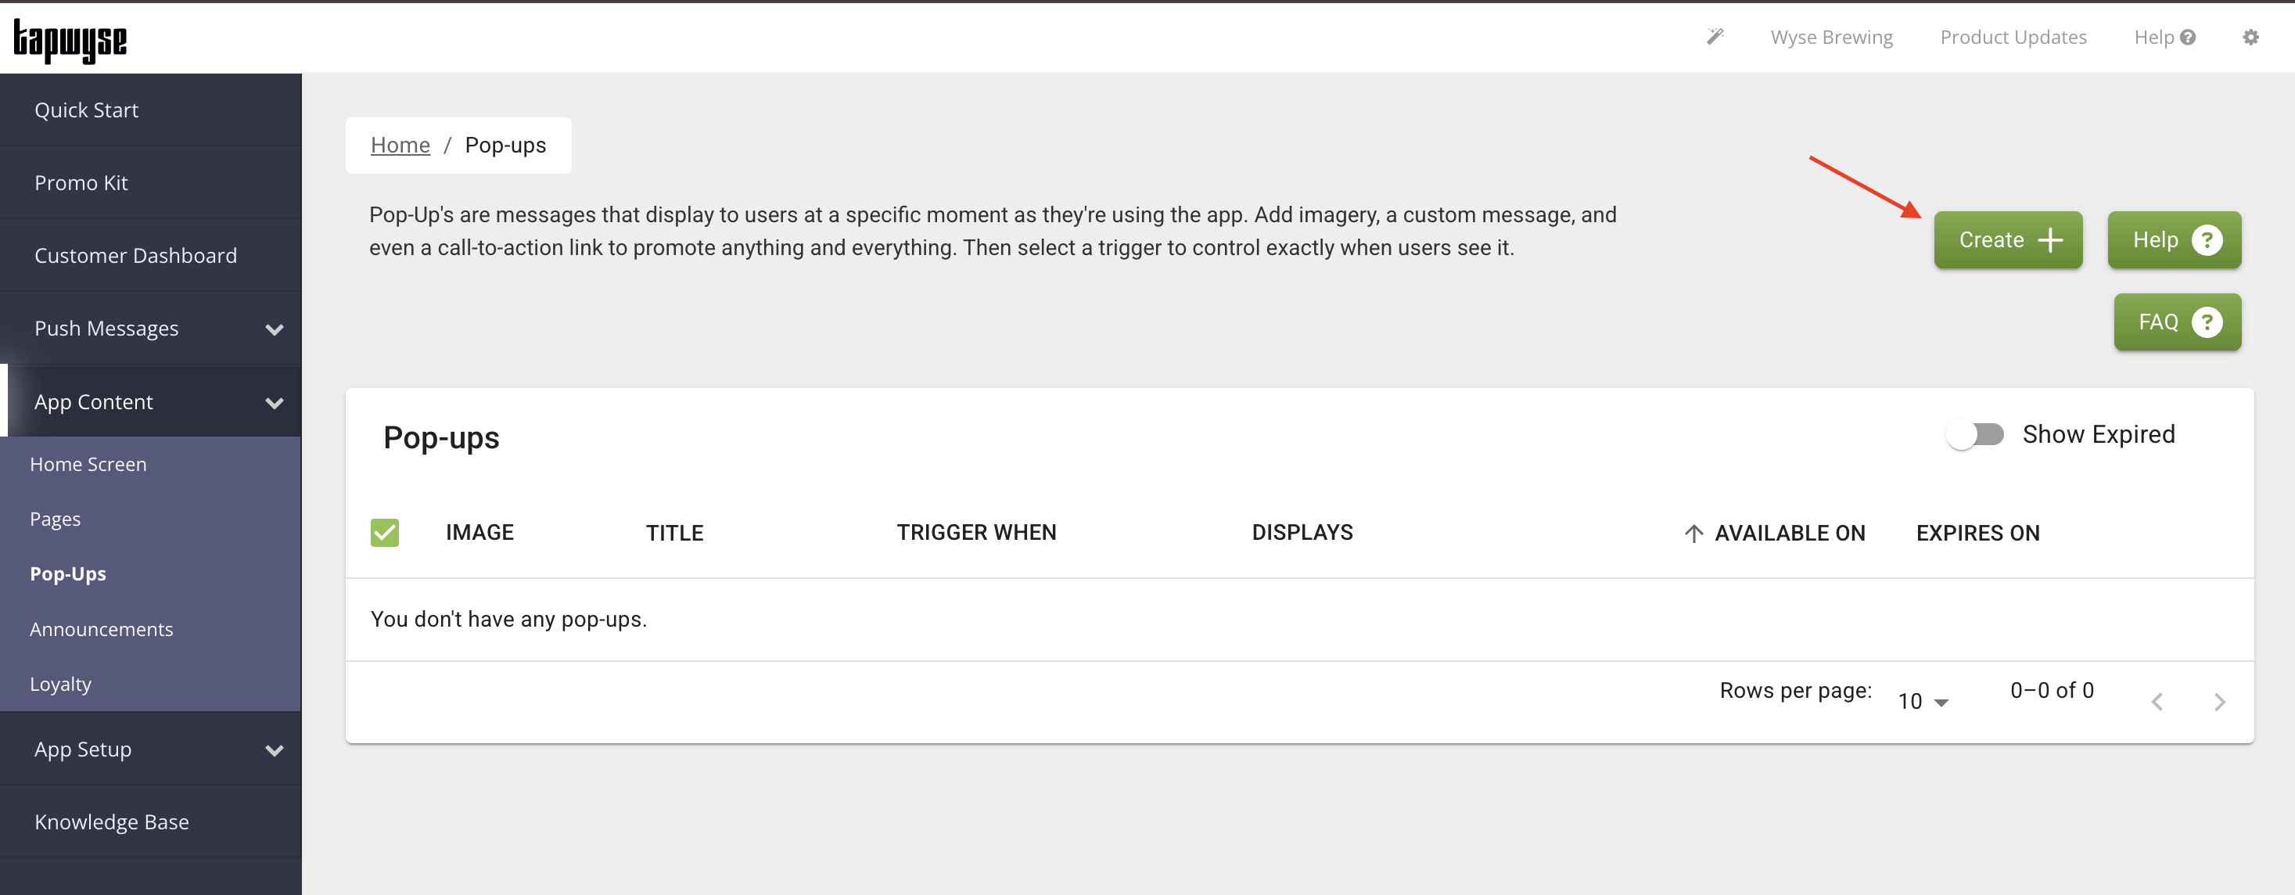The width and height of the screenshot is (2295, 895).
Task: Click the Home breadcrumb link
Action: click(400, 146)
